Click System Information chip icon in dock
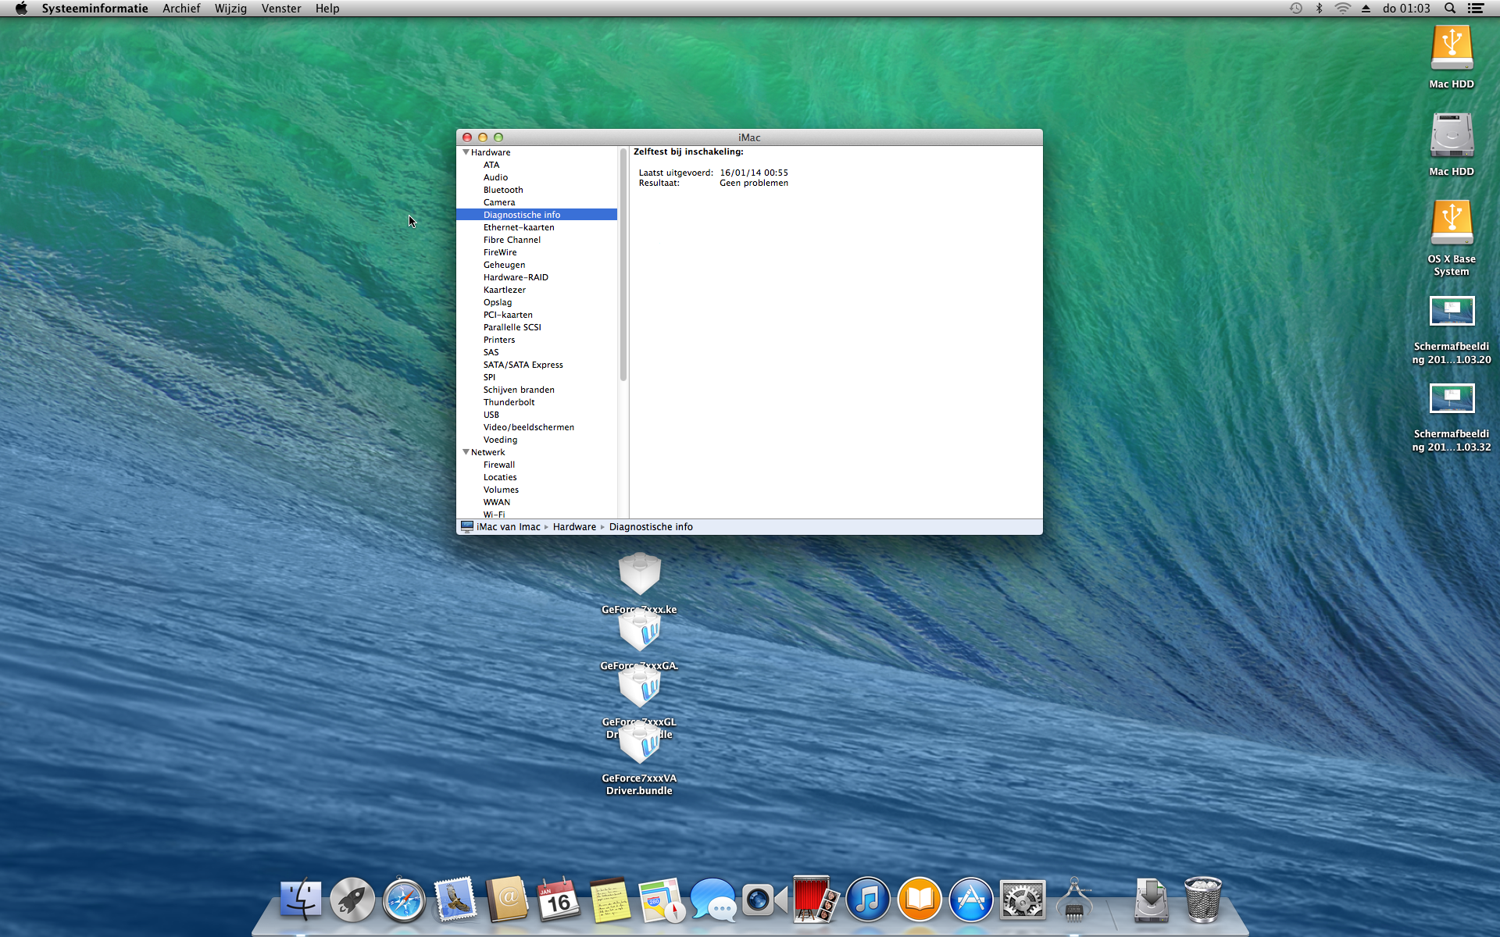 (1074, 900)
